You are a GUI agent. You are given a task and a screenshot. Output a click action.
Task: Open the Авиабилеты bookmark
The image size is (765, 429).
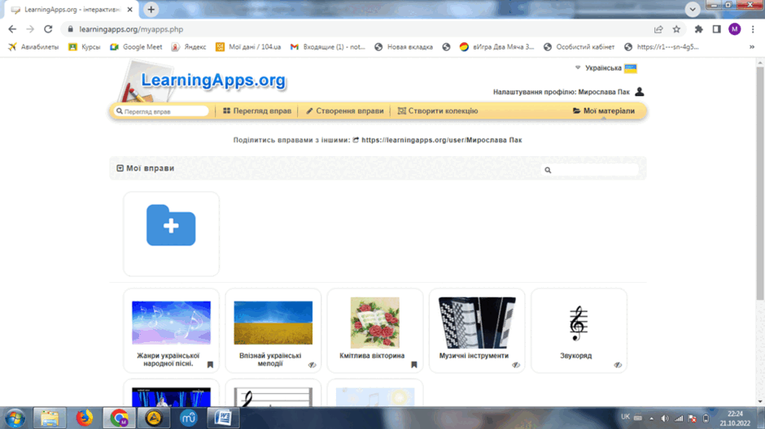pyautogui.click(x=33, y=47)
